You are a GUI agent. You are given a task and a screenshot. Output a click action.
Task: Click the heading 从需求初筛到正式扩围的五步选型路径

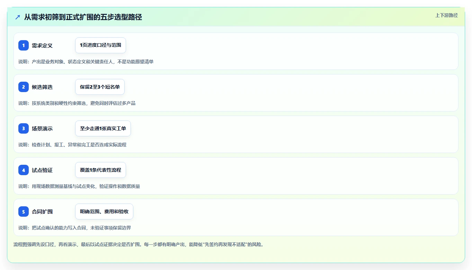[x=83, y=17]
